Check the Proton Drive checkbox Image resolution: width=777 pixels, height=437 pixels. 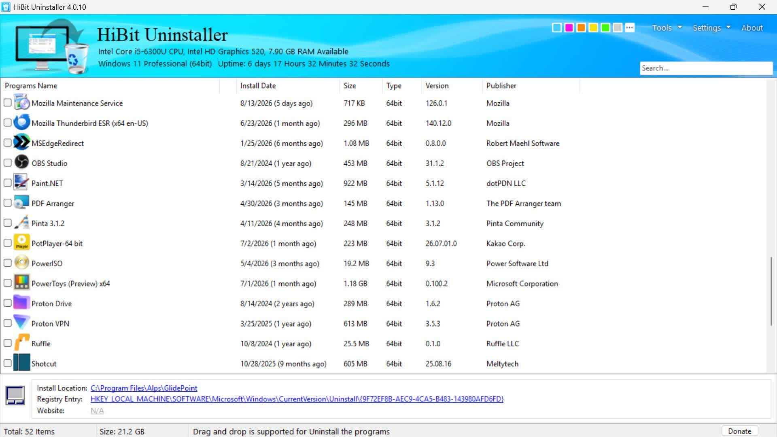pos(8,303)
